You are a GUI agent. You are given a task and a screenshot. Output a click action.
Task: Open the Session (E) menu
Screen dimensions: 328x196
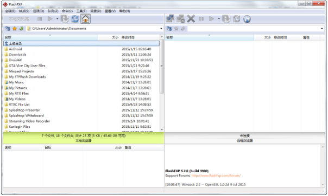(10, 11)
